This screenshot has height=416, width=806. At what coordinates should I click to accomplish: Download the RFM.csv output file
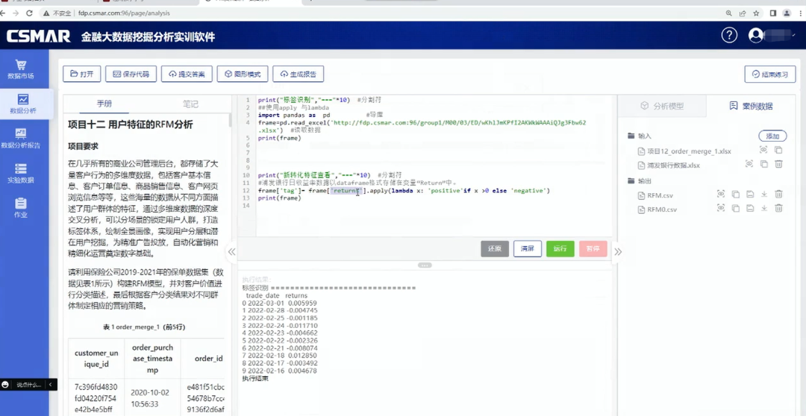[x=763, y=195]
